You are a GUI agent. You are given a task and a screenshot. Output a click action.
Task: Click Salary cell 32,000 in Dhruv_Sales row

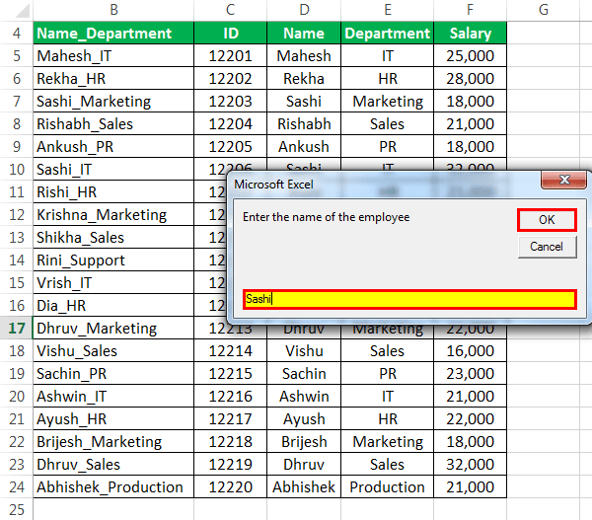(470, 464)
